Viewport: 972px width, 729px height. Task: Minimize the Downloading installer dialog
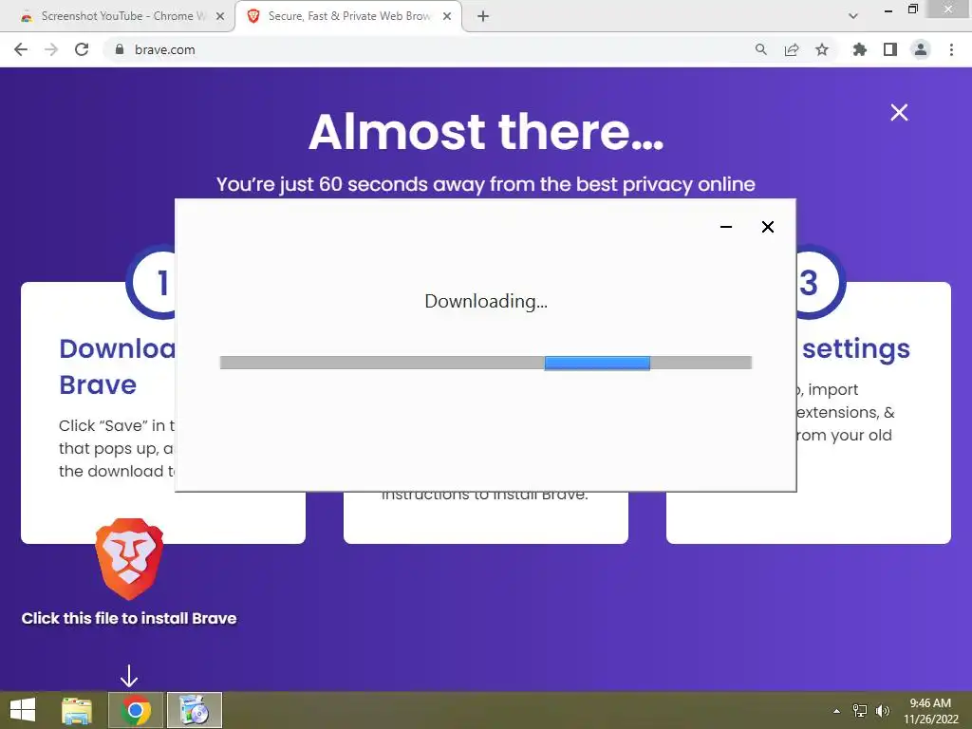coord(726,227)
